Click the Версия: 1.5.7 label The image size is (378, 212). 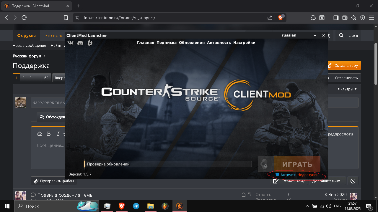[x=80, y=174]
